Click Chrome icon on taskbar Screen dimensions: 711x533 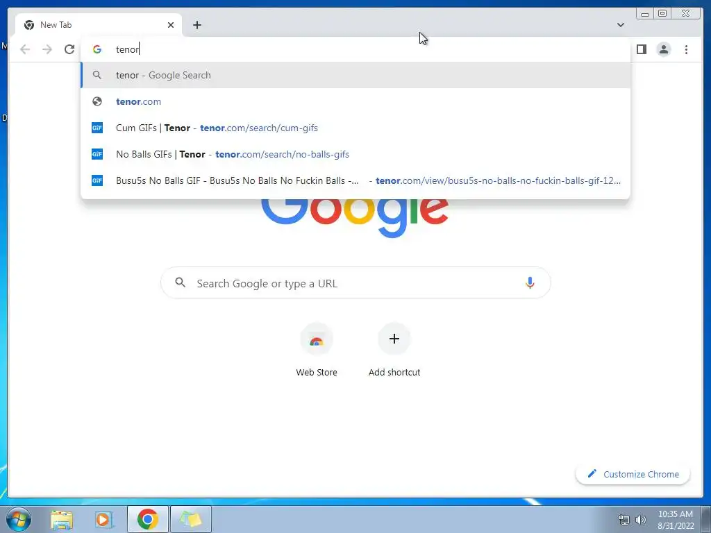click(147, 519)
